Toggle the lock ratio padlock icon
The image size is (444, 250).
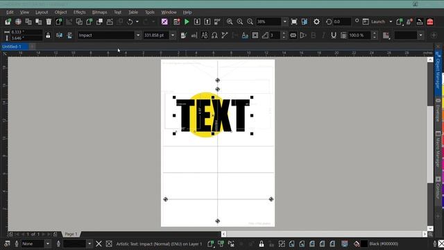pyautogui.click(x=48, y=35)
